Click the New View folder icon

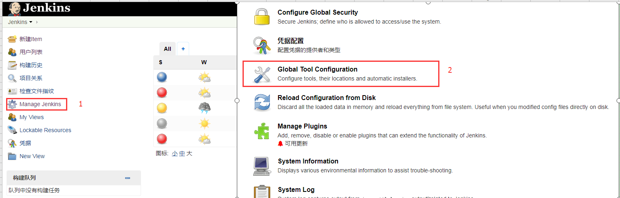click(12, 156)
